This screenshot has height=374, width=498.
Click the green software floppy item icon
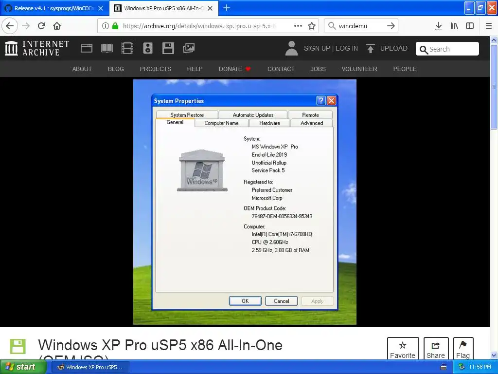tap(18, 346)
